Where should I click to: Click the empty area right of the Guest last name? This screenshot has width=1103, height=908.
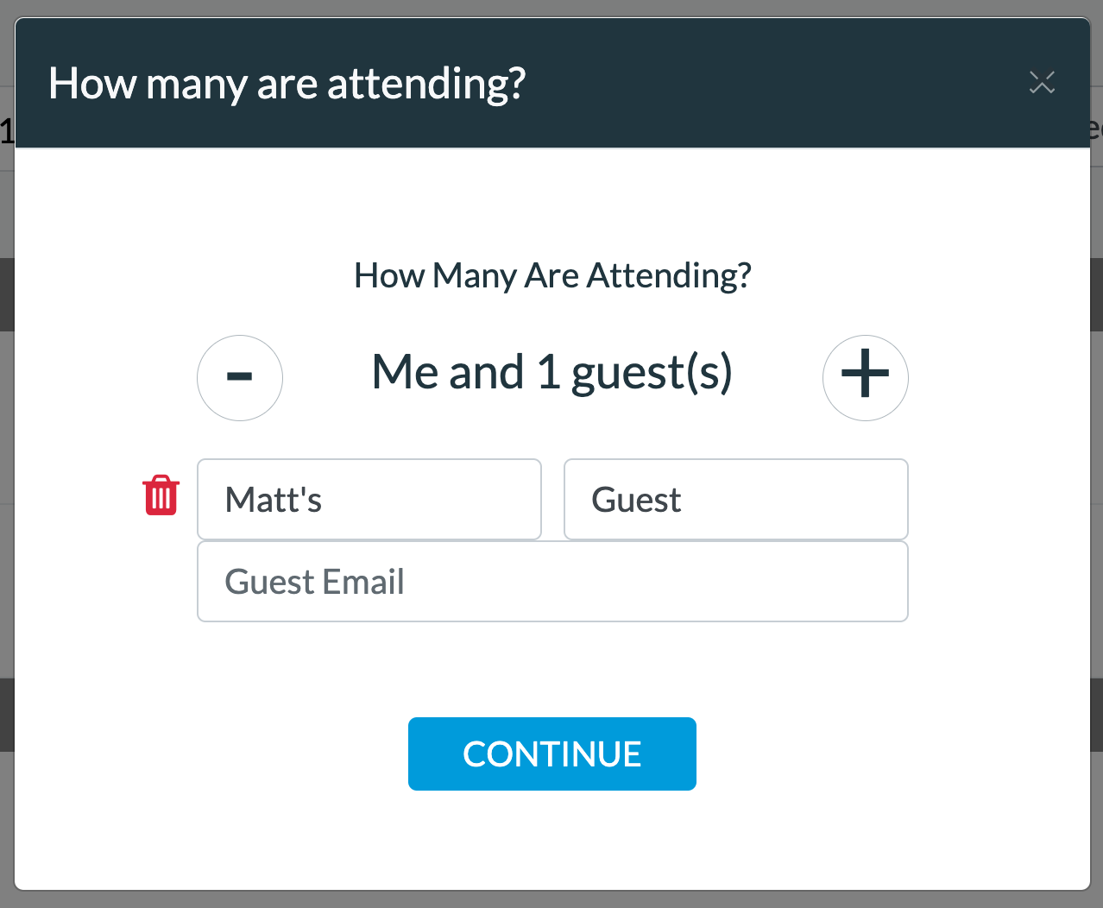click(794, 500)
